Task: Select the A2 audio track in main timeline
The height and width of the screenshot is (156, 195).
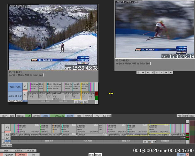Action: [x=7, y=138]
